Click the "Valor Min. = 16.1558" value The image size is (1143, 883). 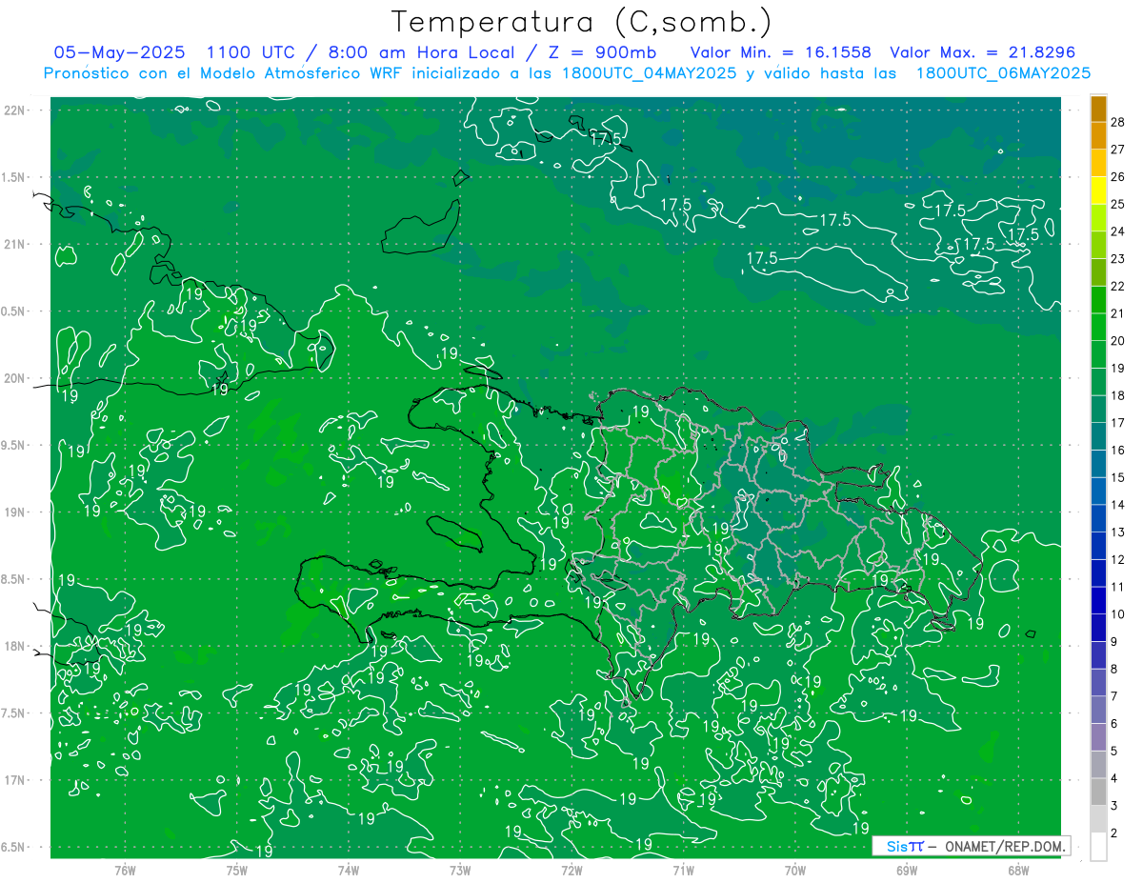[x=781, y=52]
